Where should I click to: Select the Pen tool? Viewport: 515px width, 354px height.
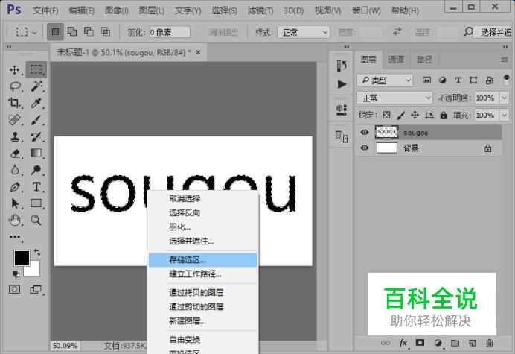(15, 187)
